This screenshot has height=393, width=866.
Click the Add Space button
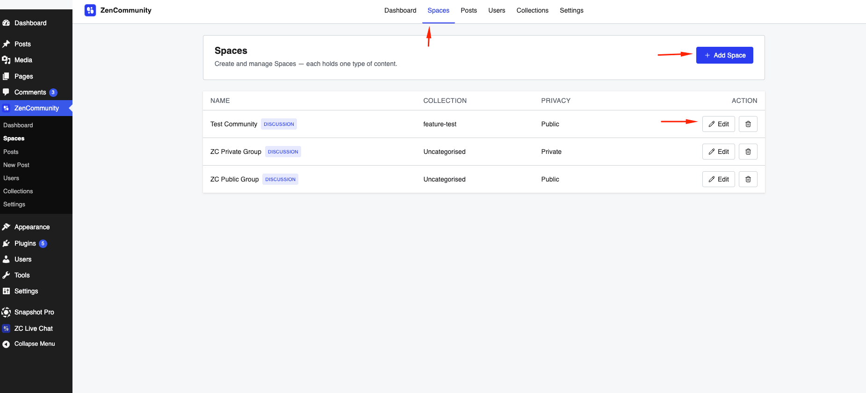pos(724,55)
